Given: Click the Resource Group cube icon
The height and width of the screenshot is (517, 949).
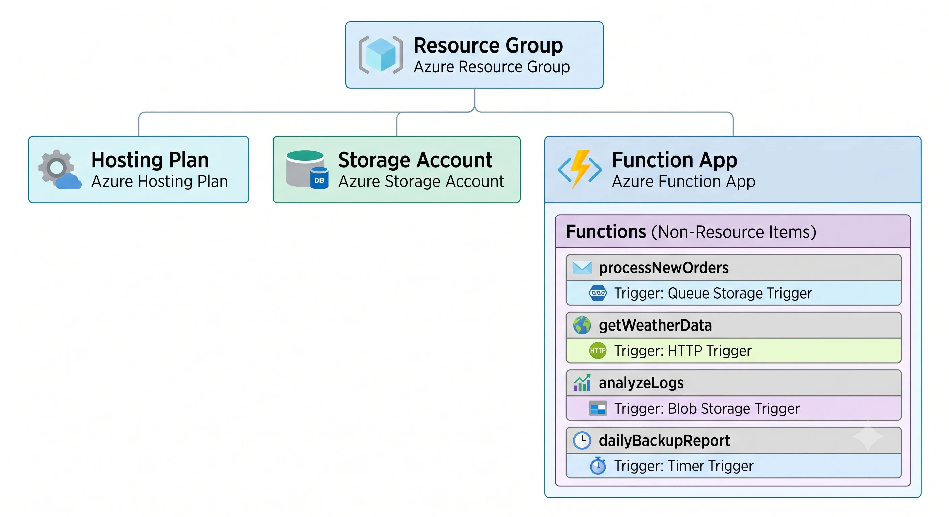Looking at the screenshot, I should 380,55.
